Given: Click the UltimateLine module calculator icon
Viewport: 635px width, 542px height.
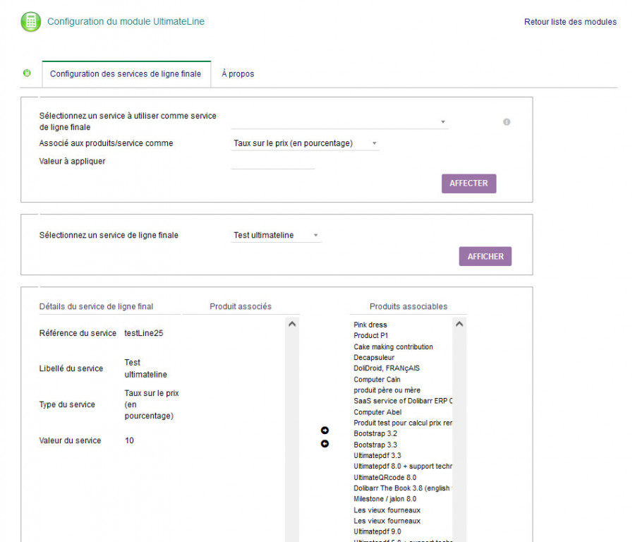Looking at the screenshot, I should point(30,22).
